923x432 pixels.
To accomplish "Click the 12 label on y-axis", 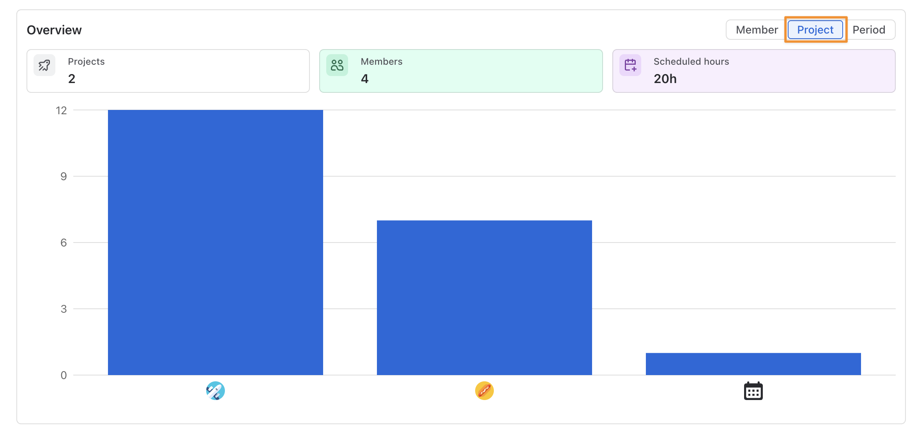I will click(61, 111).
